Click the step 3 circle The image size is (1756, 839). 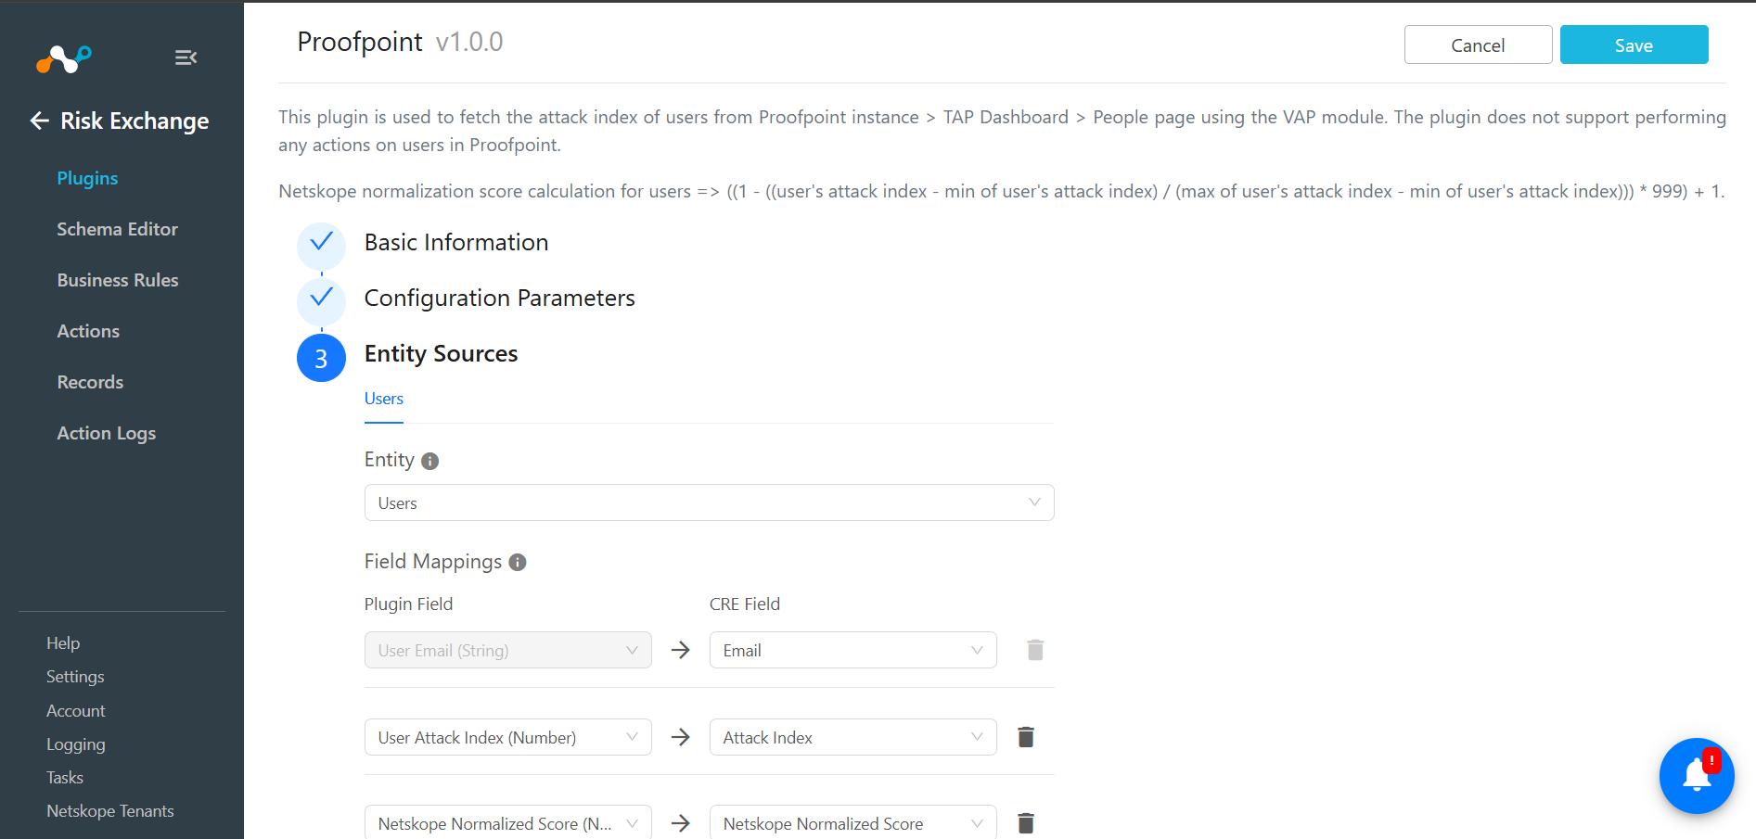coord(321,358)
